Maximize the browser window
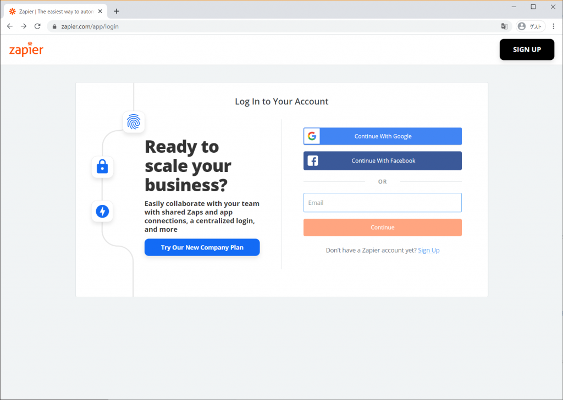Screen dimensions: 563x400 [533, 7]
